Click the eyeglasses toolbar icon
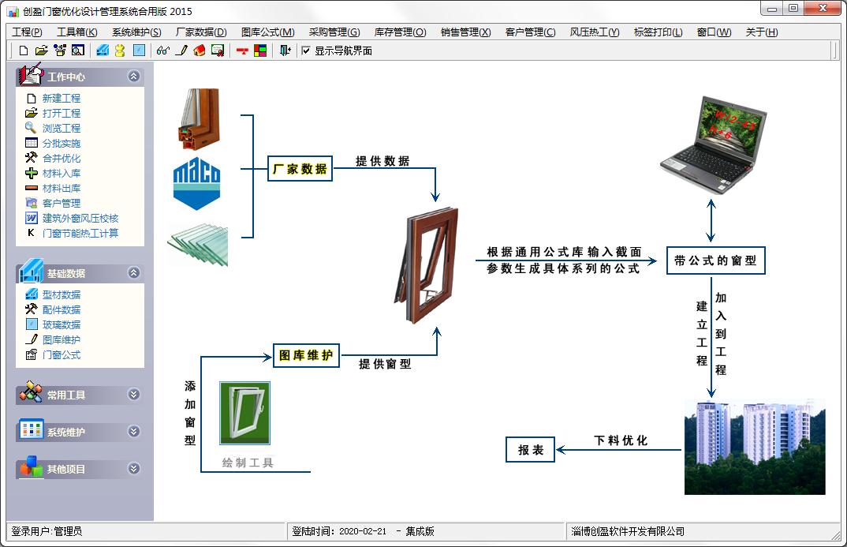This screenshot has width=847, height=547. tap(162, 51)
